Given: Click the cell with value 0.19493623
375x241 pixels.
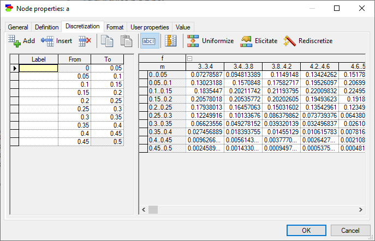Looking at the screenshot, I should tap(320, 99).
